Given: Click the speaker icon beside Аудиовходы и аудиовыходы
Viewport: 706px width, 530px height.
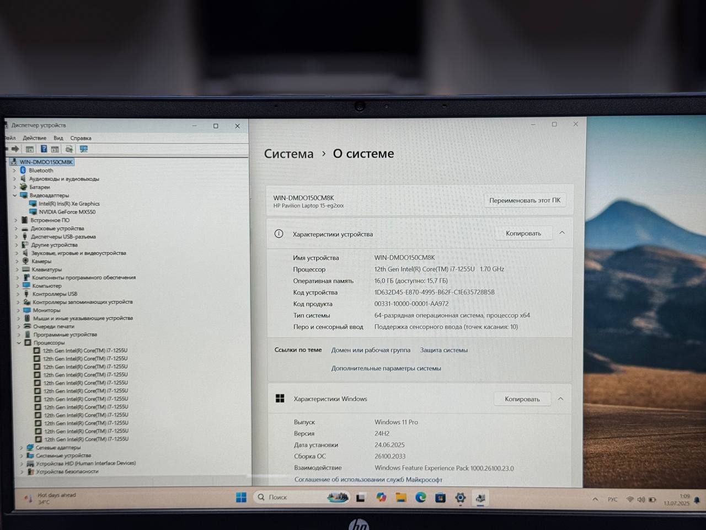Looking at the screenshot, I should click(x=23, y=178).
